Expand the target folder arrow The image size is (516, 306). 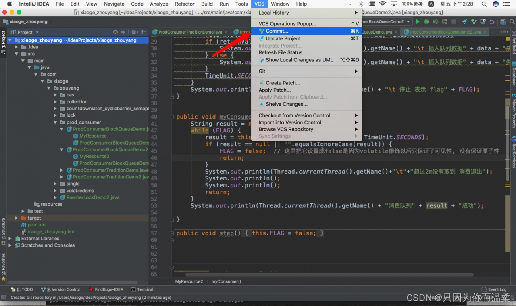click(x=17, y=218)
